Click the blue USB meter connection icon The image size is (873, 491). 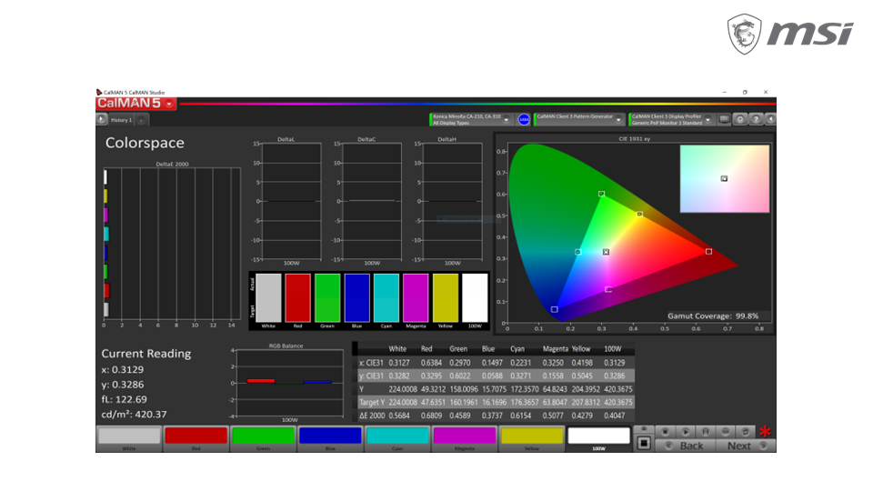[x=524, y=119]
